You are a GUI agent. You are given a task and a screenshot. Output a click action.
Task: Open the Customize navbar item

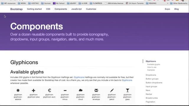coord(91,9)
